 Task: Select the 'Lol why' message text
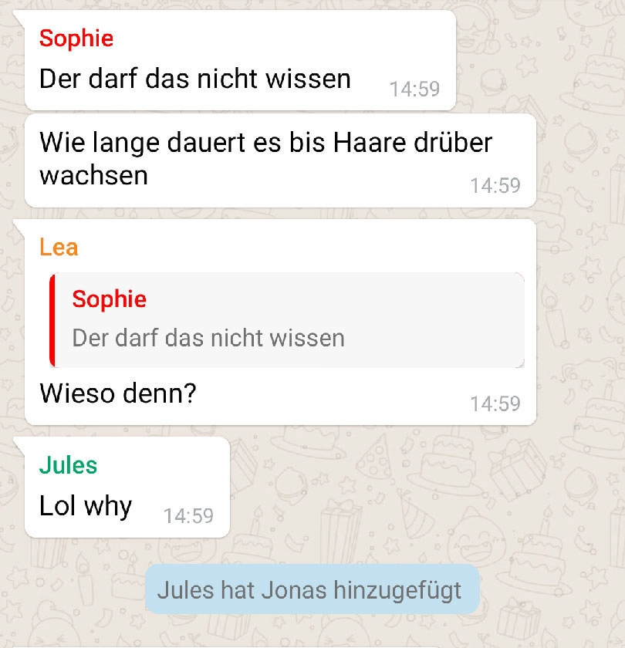[86, 506]
